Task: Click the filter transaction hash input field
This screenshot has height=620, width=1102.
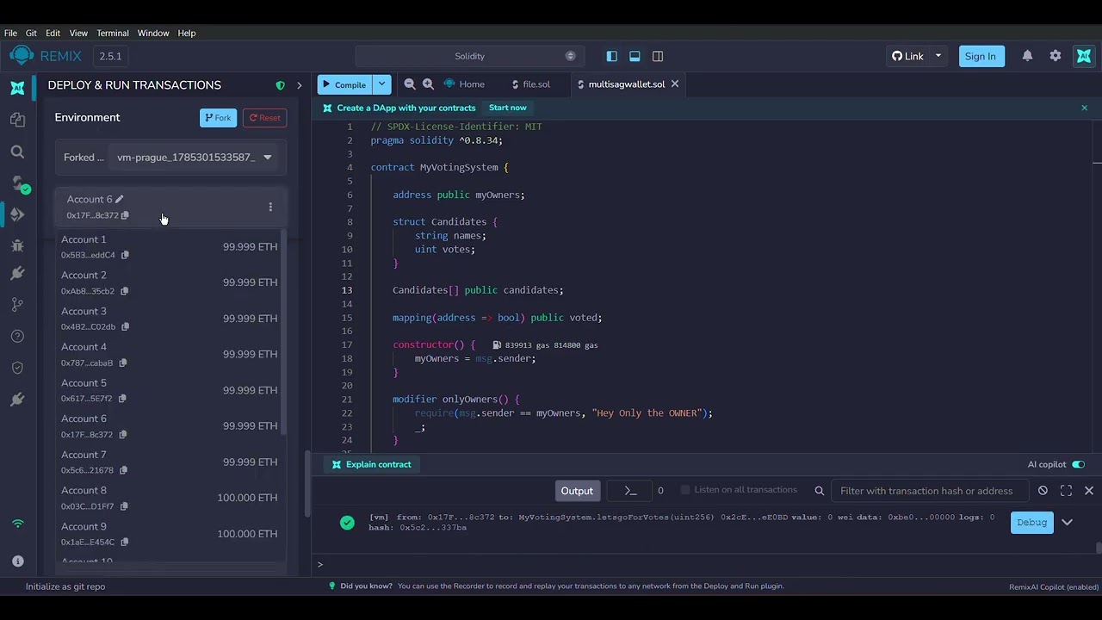Action: (x=928, y=491)
